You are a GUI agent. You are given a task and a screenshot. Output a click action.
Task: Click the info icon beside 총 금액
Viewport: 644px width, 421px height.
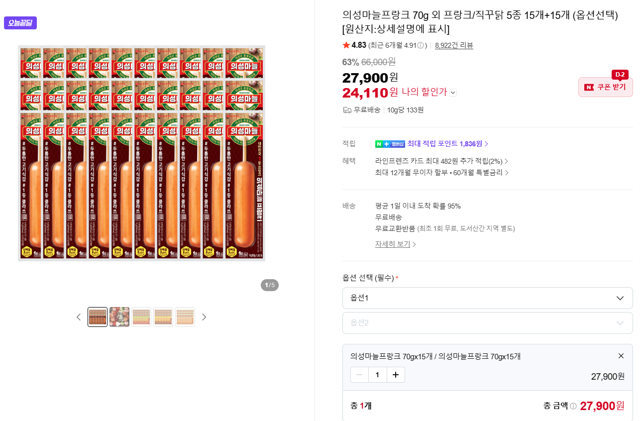tap(573, 406)
